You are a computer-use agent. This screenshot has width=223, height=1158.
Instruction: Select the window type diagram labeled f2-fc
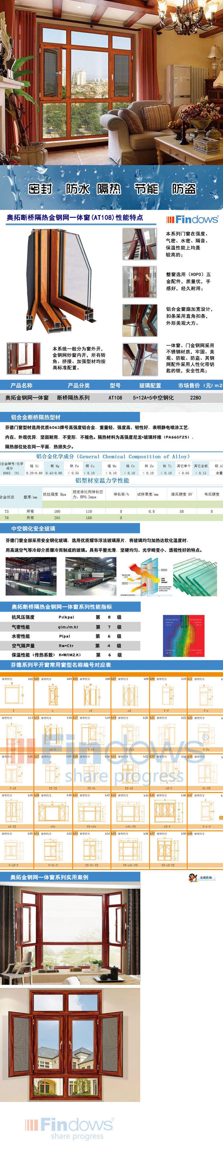click(91, 772)
